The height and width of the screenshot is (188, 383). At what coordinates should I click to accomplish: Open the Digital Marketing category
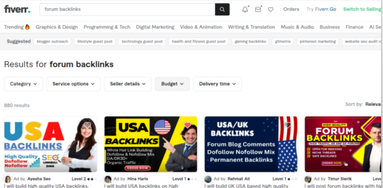coord(155,27)
